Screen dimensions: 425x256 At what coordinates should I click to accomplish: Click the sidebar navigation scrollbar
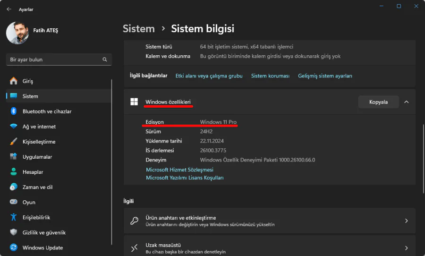click(111, 162)
